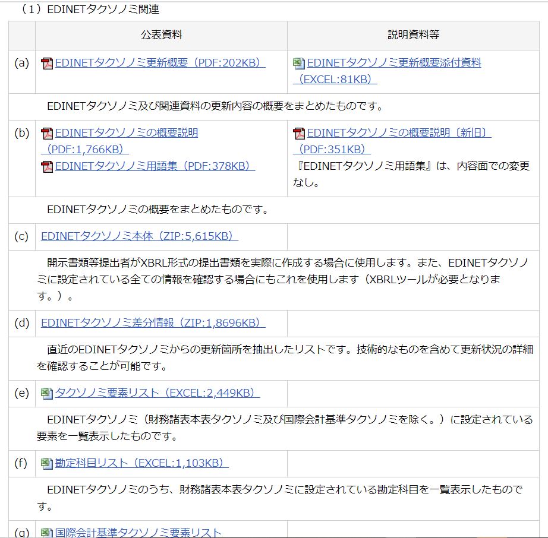
Task: Click the (e) row label
Action: click(21, 394)
